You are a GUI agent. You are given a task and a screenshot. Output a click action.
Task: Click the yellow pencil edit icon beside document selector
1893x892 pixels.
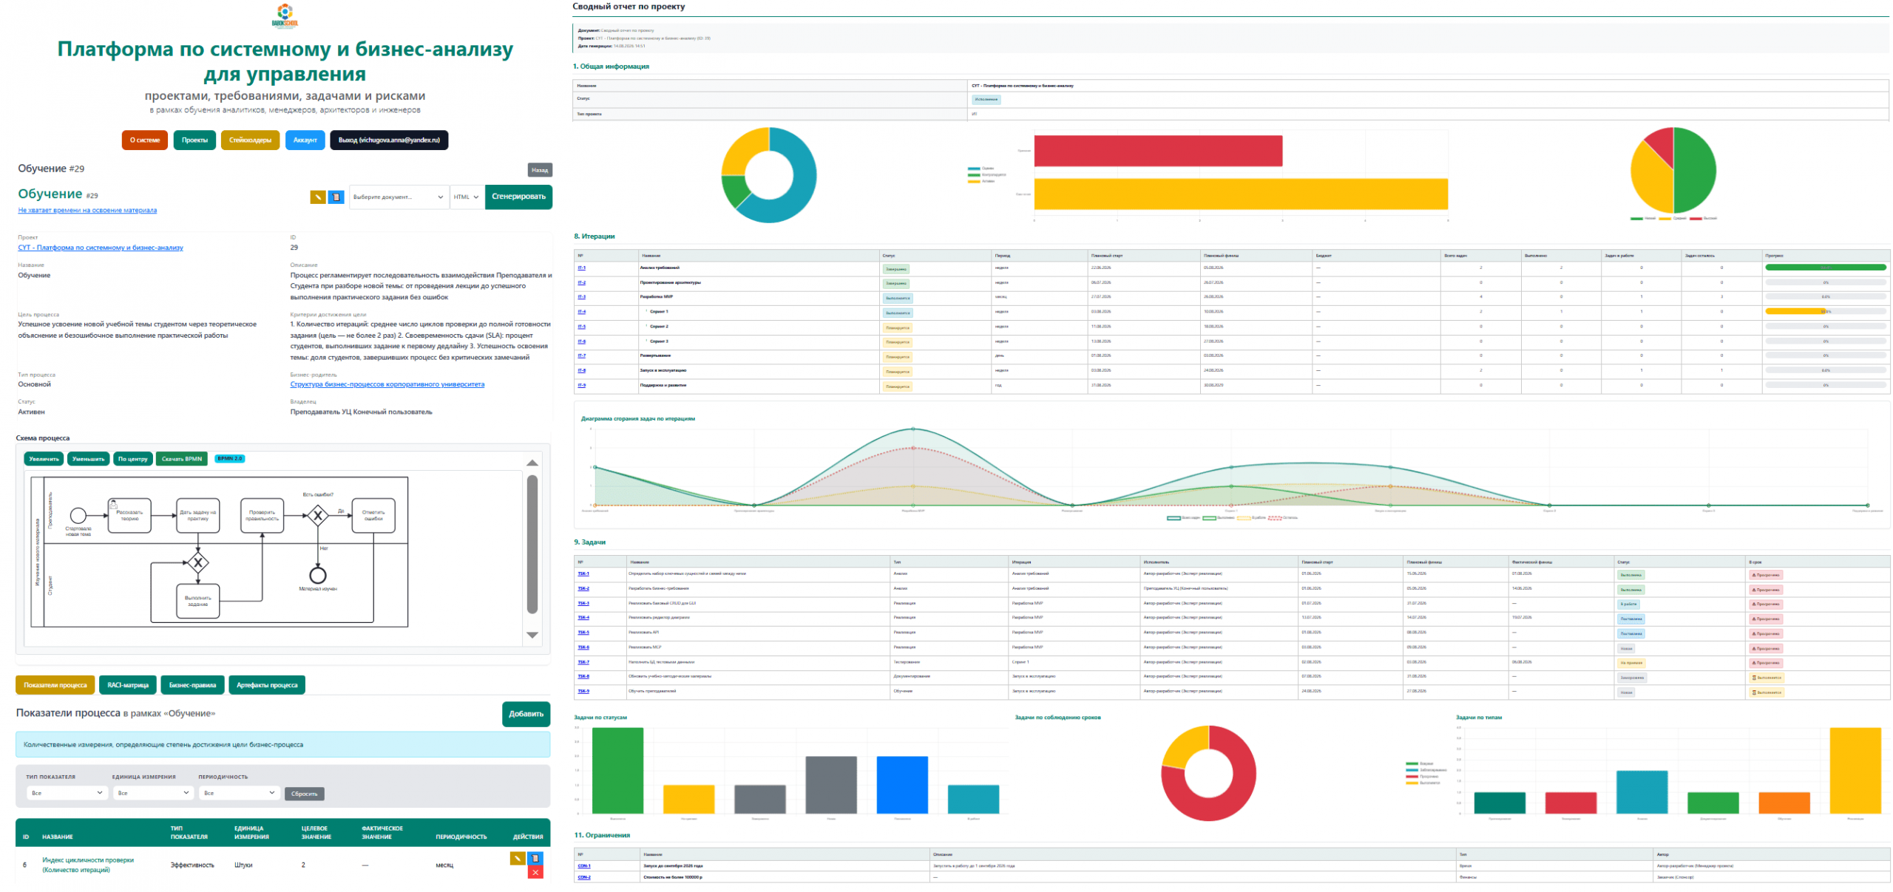coord(317,197)
